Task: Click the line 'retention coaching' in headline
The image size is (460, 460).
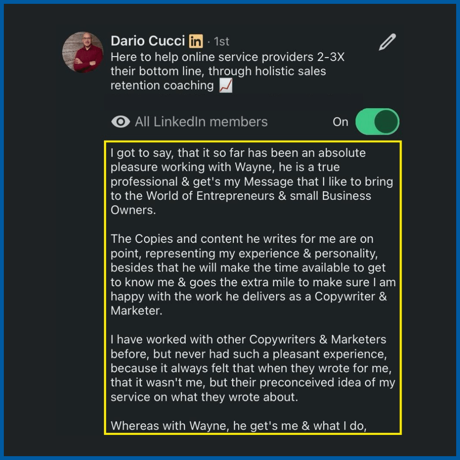Action: point(162,85)
